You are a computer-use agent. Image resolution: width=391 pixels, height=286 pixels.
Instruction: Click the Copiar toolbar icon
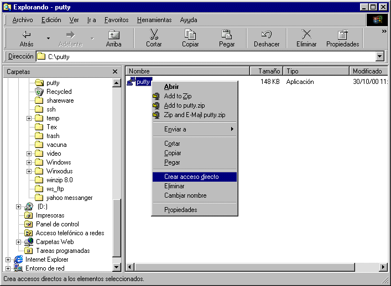tap(190, 34)
